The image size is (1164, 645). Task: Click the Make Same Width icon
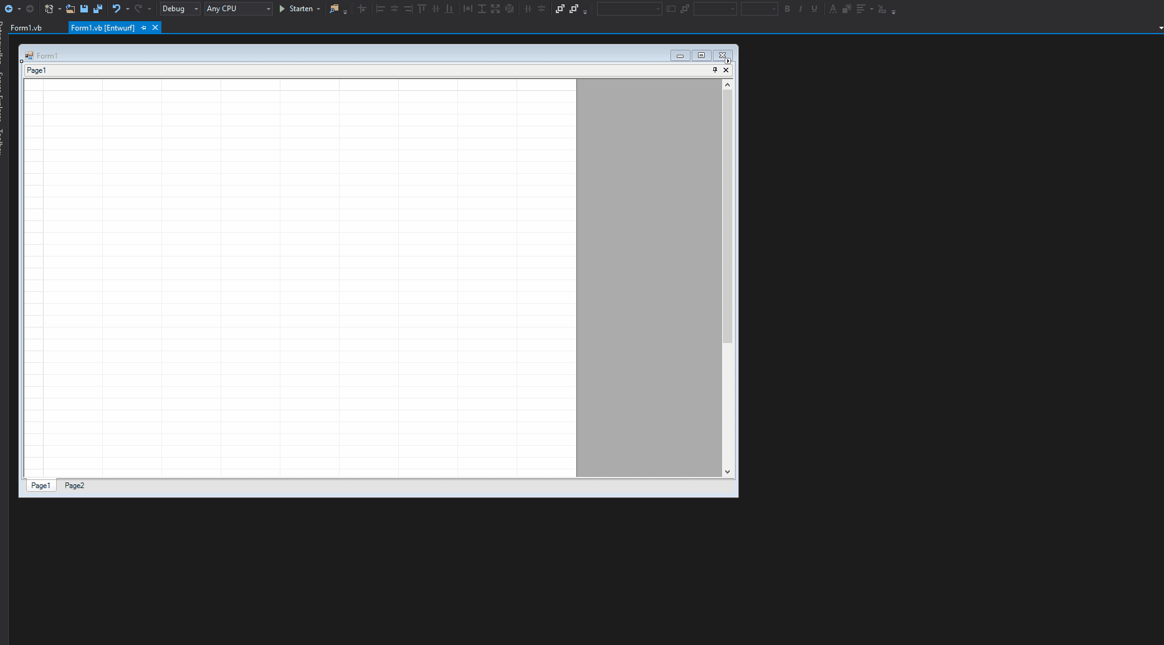[x=468, y=9]
